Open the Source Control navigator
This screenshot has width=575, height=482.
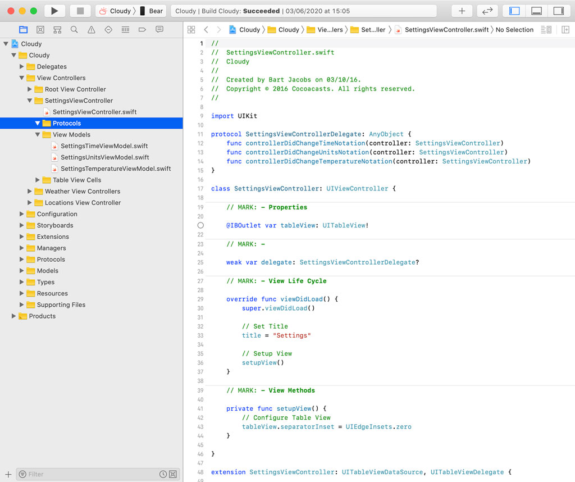(40, 30)
